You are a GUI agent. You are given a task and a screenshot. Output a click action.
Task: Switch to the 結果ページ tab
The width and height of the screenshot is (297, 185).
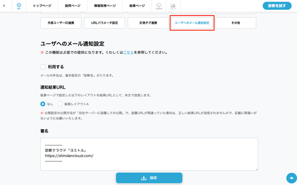point(137,6)
